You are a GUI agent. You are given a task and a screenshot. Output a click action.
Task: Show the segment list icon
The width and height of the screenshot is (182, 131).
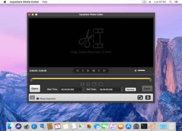[148, 98]
